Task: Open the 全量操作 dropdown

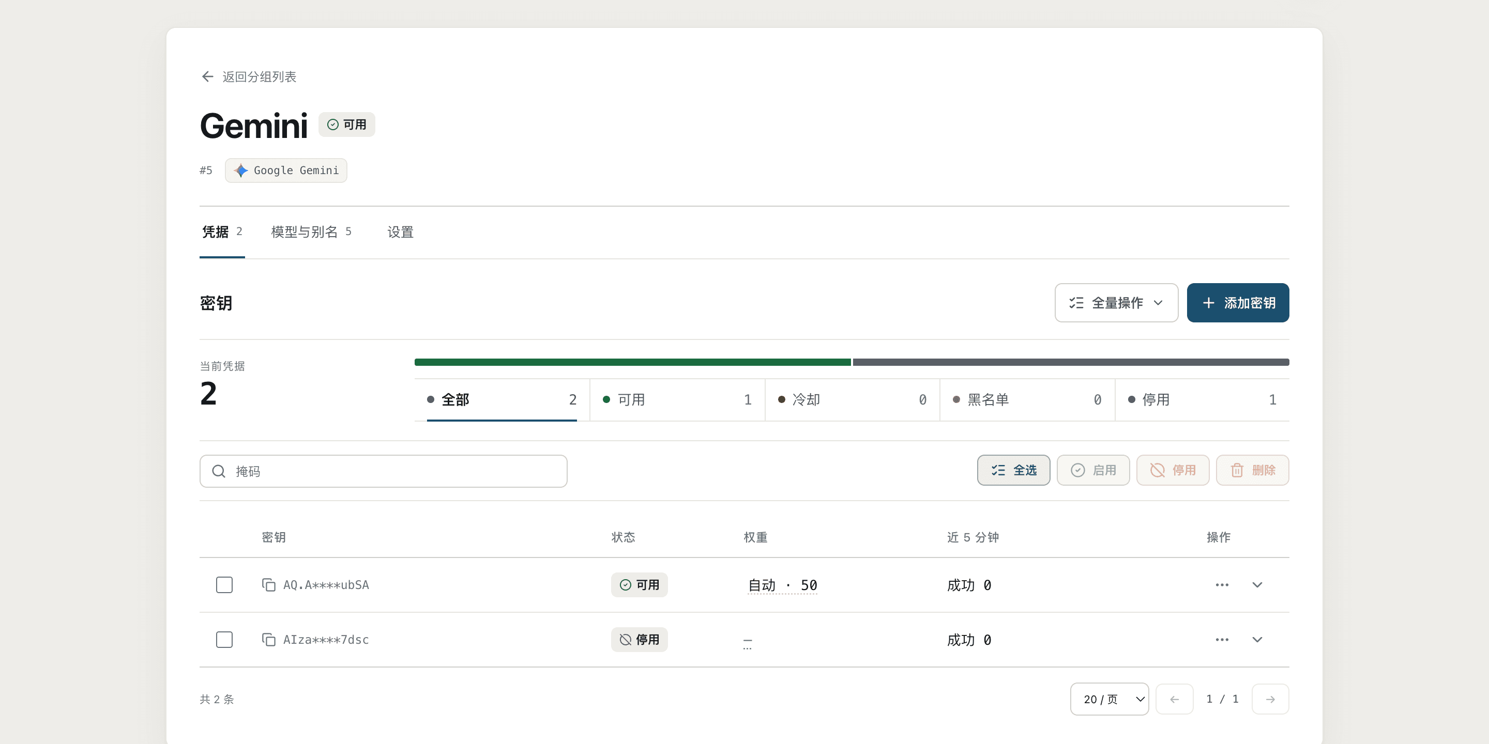Action: coord(1116,303)
